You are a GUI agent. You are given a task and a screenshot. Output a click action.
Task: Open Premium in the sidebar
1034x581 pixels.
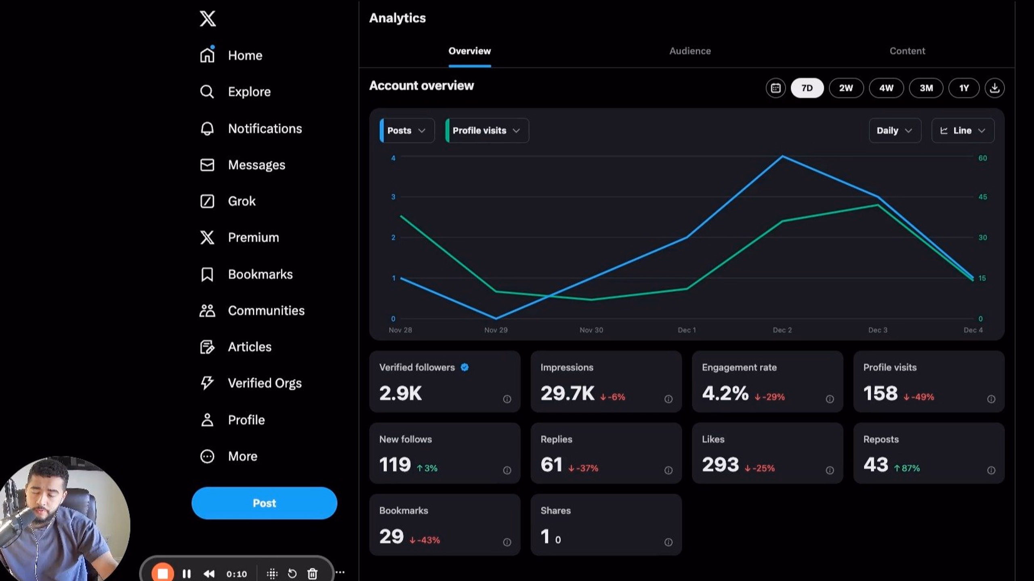click(239, 237)
